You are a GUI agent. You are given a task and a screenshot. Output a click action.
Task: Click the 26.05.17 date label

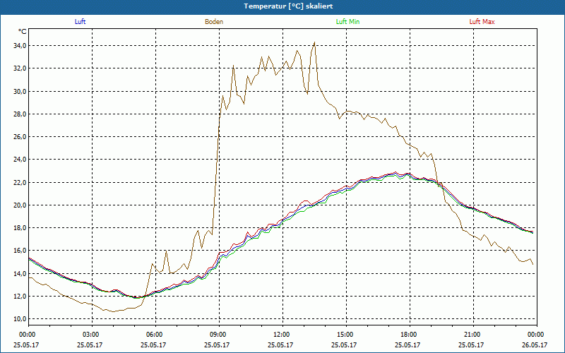535,345
